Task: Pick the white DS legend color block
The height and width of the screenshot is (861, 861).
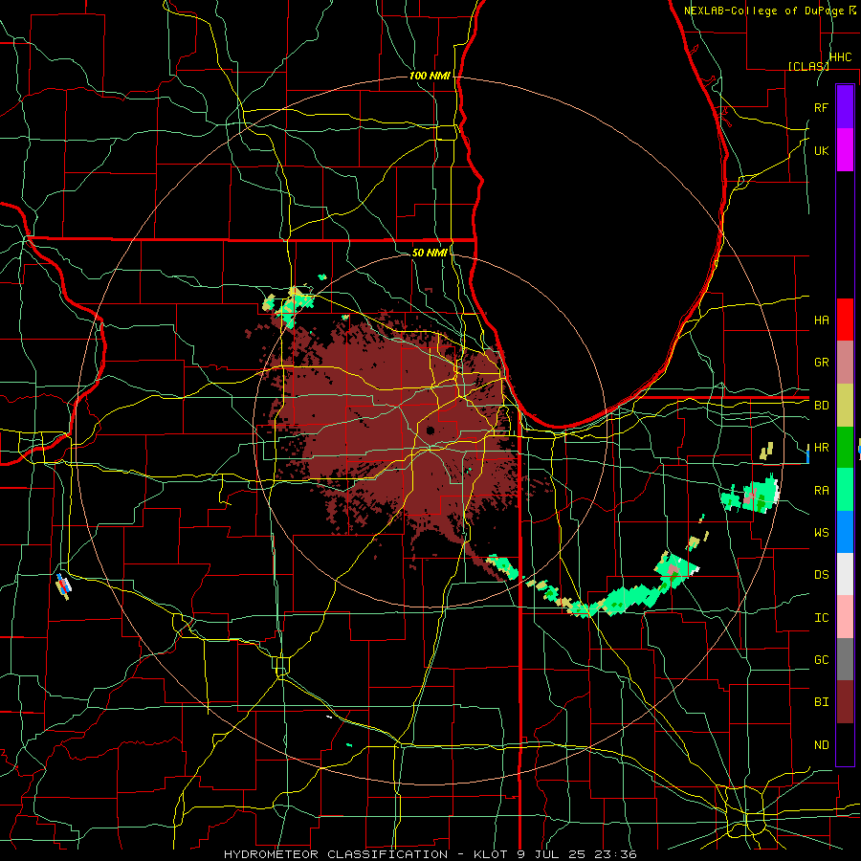Action: [x=845, y=574]
